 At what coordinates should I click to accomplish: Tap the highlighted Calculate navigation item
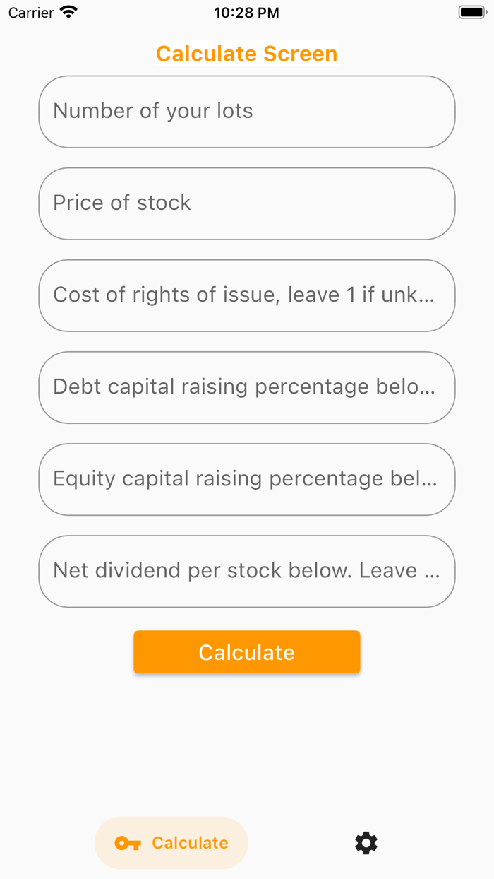tap(171, 842)
